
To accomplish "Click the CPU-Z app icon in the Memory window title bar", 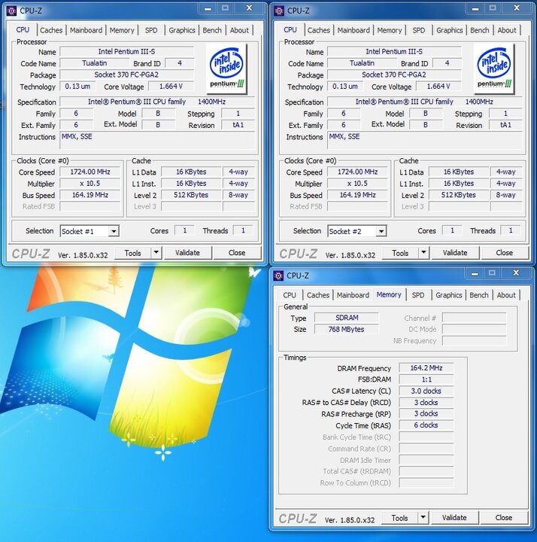I will pos(278,276).
